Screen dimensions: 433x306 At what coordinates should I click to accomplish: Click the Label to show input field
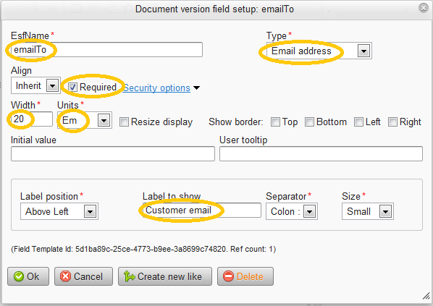point(202,211)
